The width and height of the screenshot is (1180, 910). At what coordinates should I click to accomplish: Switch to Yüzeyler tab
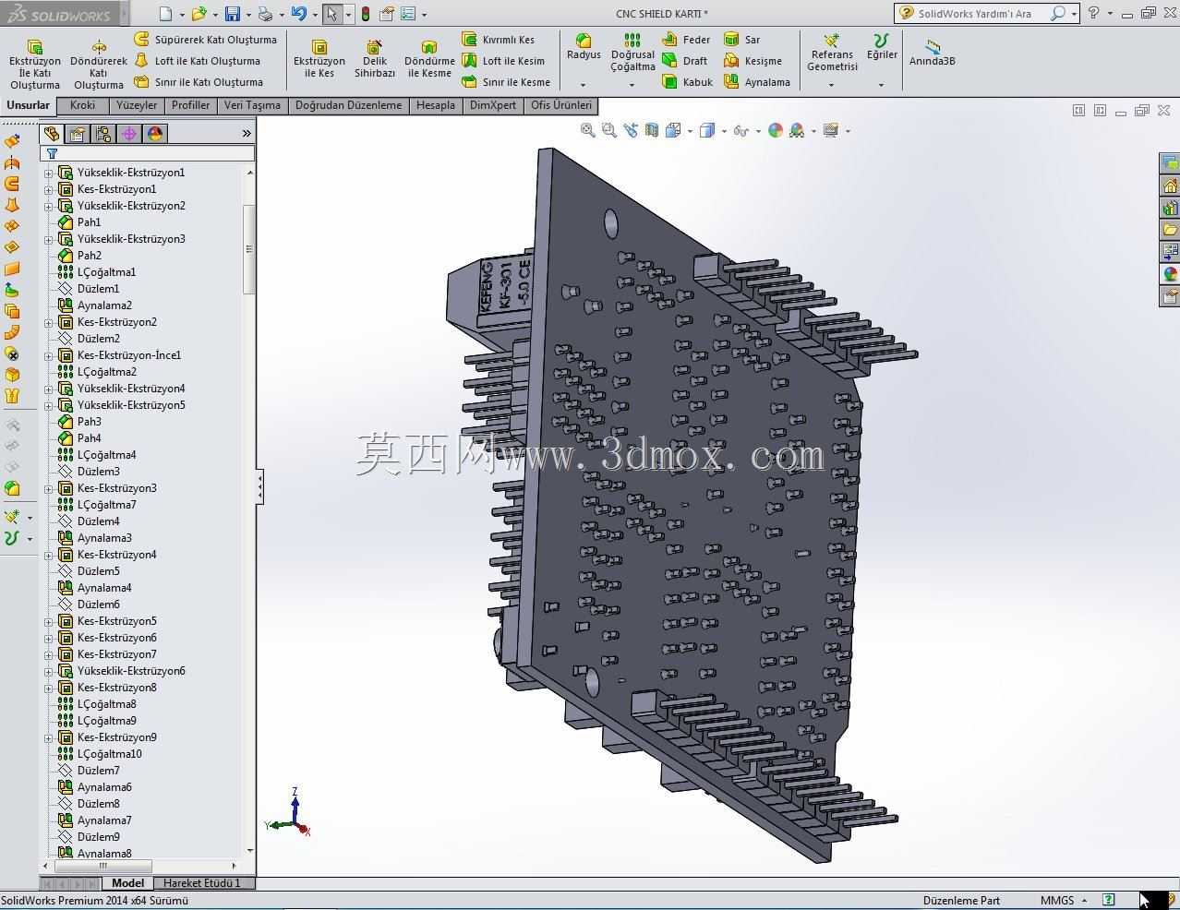point(137,105)
